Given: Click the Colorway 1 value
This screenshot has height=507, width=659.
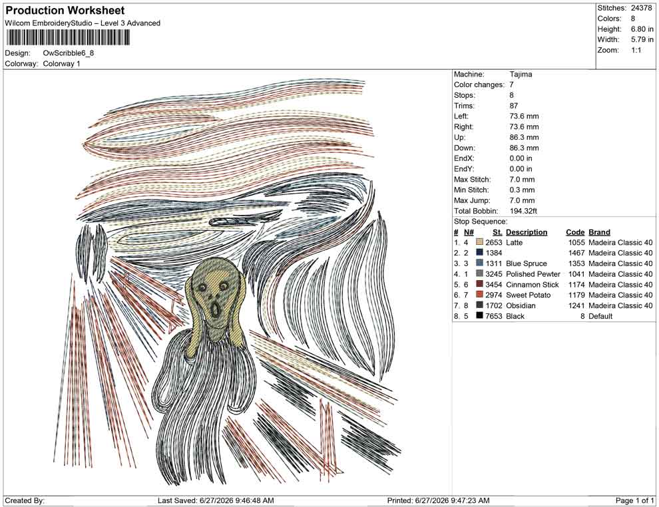Looking at the screenshot, I should tap(61, 64).
